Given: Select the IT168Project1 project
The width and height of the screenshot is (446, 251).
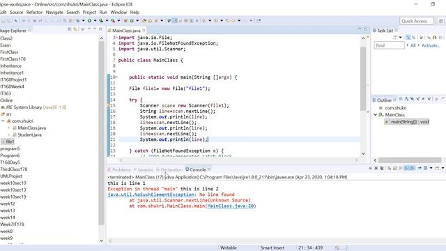Looking at the screenshot, I should click(13, 79).
